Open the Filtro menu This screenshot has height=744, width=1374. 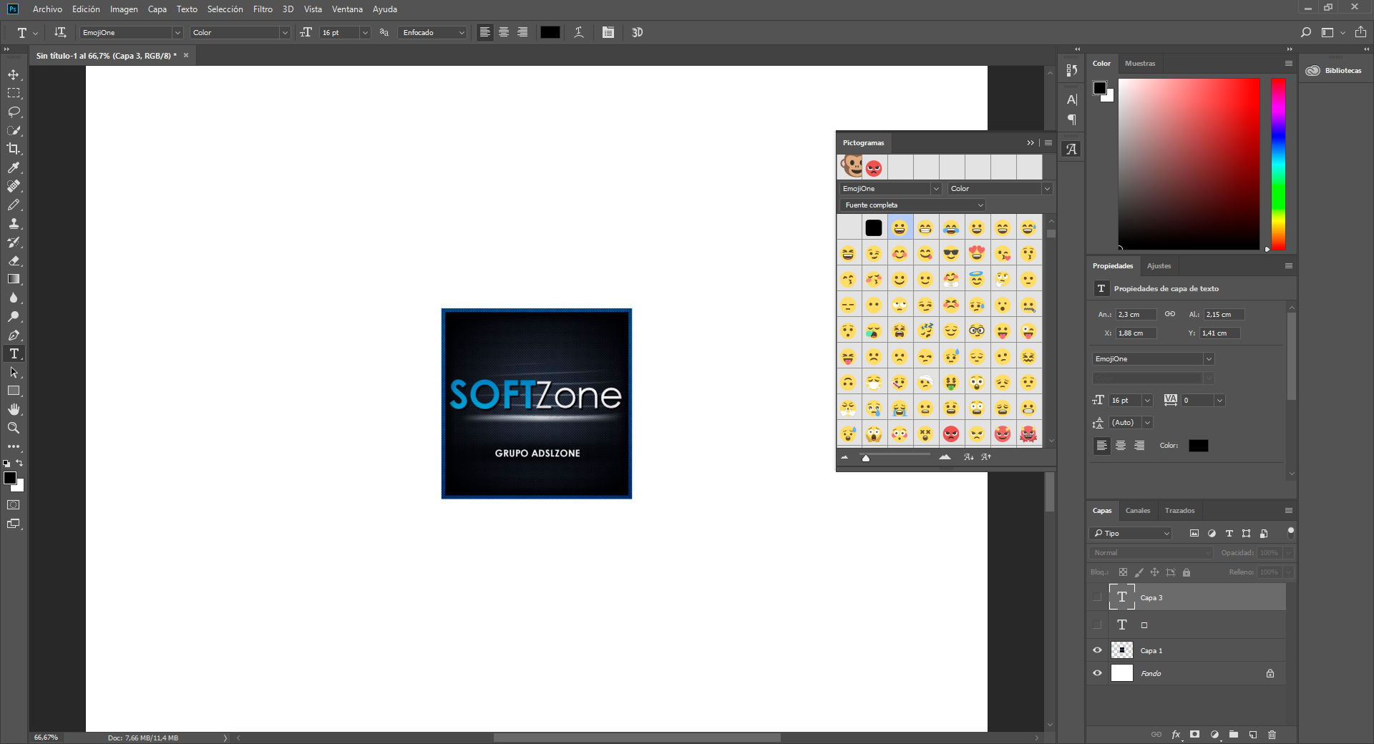coord(263,9)
